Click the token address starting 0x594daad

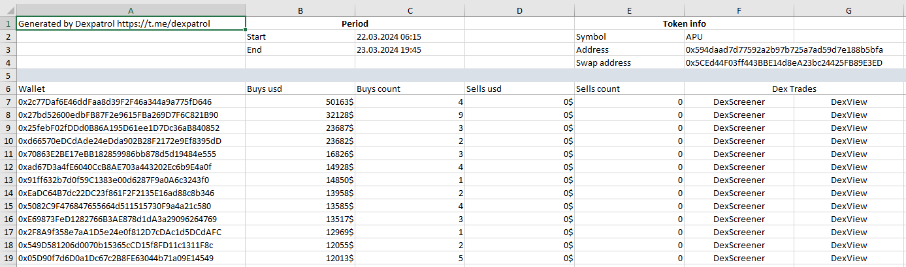coord(784,50)
